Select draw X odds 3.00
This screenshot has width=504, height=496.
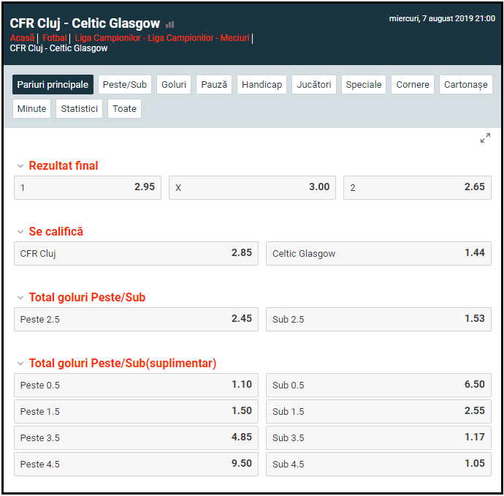click(253, 188)
